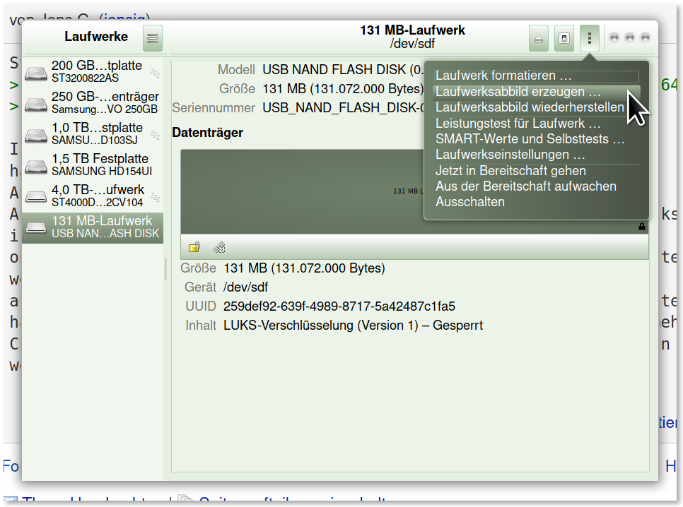
Task: Click drive icon of 131 MB Laufwerk
Action: tap(36, 227)
